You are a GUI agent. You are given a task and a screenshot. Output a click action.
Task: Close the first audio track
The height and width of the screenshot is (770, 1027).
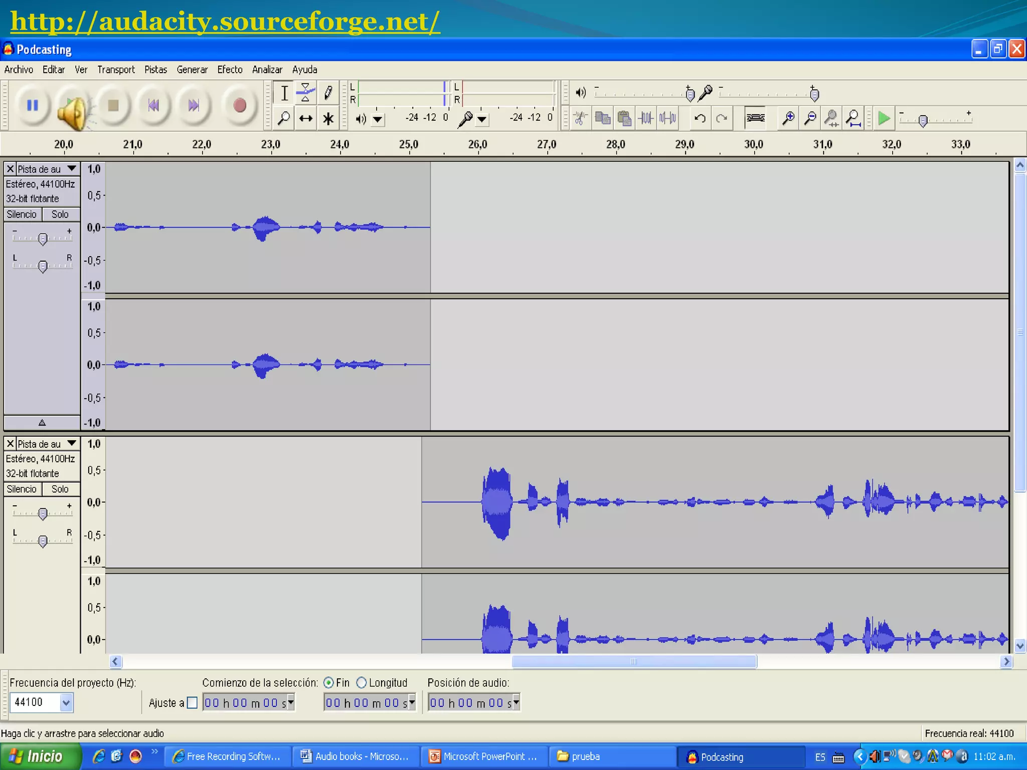click(x=10, y=169)
